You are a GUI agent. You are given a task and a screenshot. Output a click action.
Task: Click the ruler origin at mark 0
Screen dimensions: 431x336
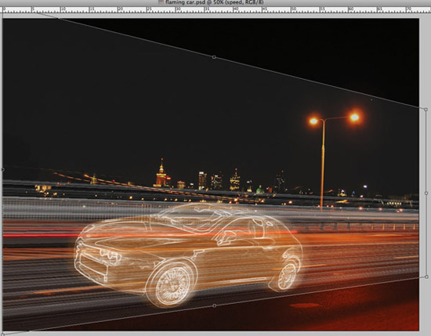4,9
